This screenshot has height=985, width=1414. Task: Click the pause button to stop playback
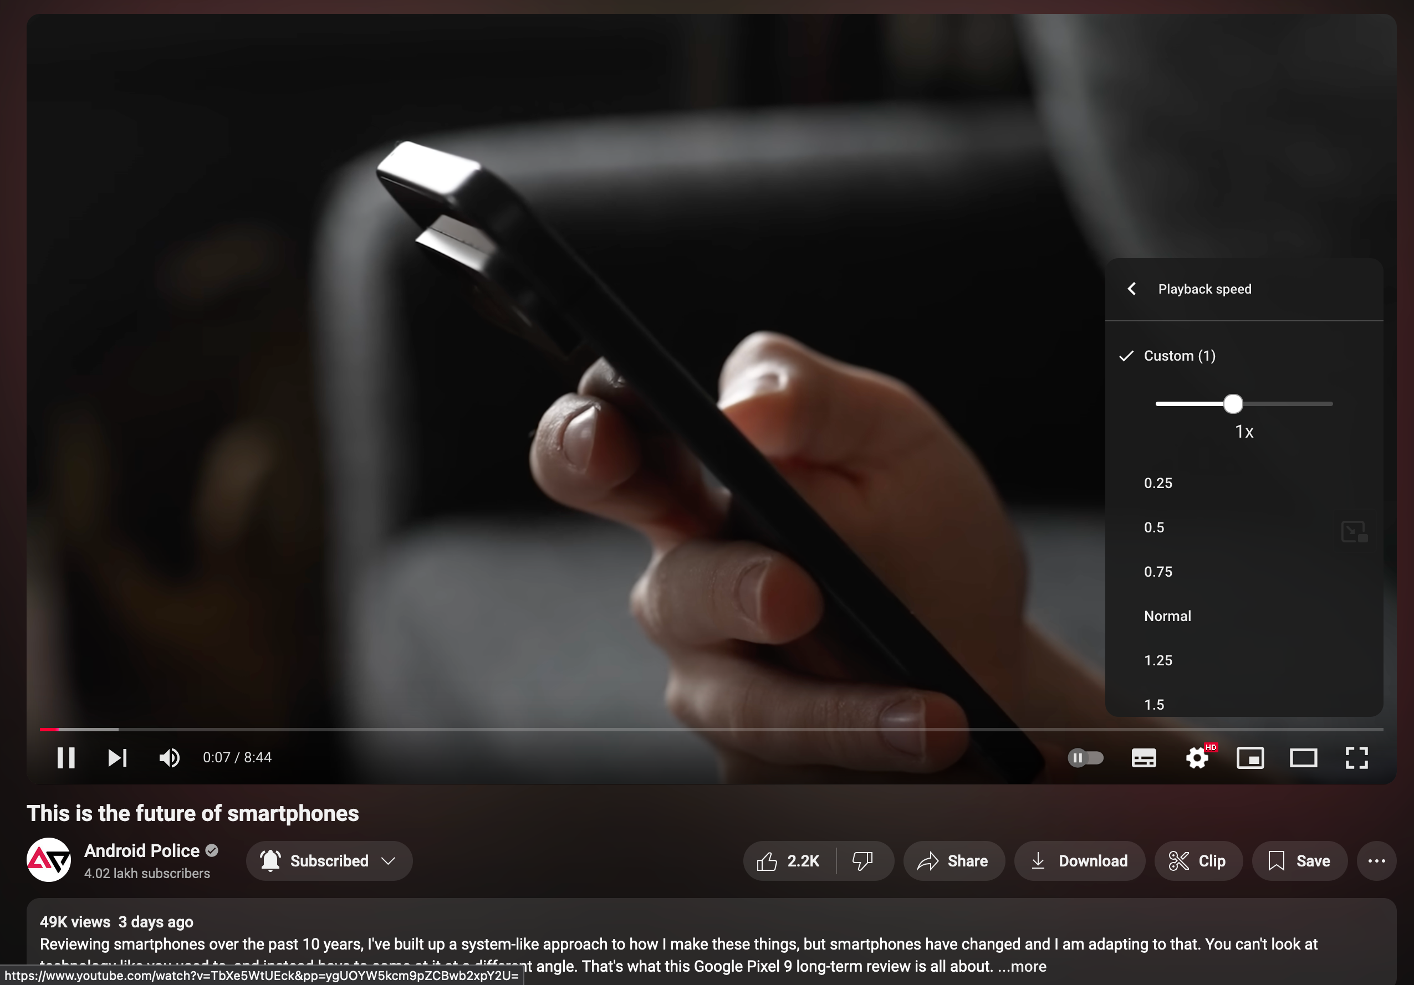point(65,757)
